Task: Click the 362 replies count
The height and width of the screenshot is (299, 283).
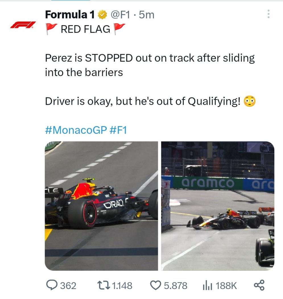Action: pyautogui.click(x=68, y=285)
